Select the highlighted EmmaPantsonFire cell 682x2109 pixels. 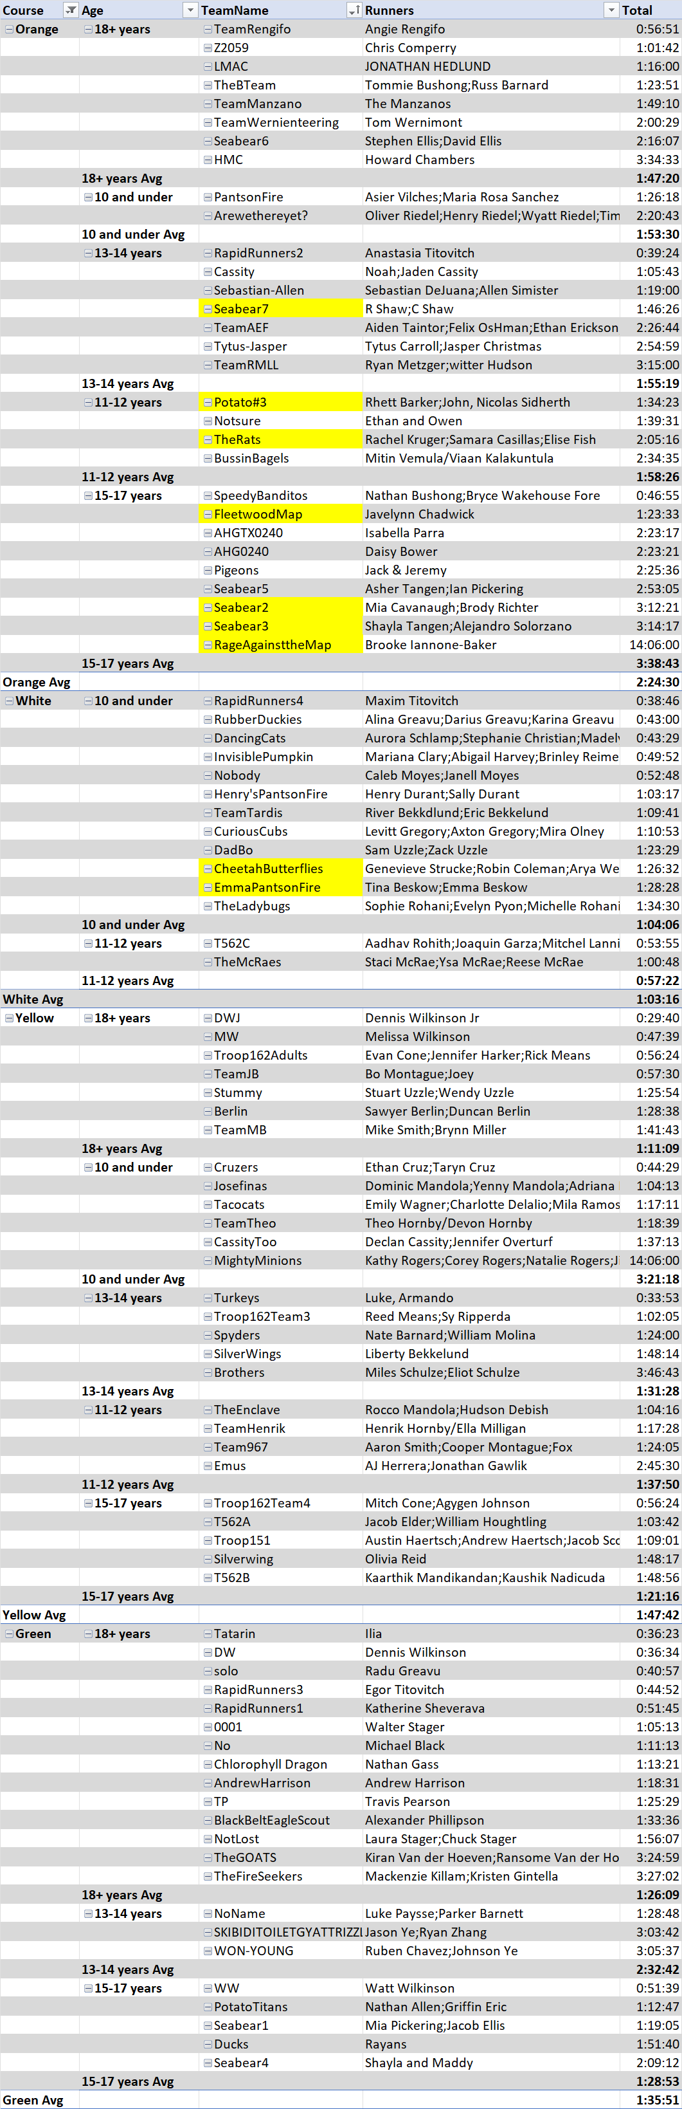280,887
